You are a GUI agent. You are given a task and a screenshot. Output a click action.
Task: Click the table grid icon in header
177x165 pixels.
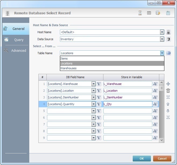pos(149,13)
